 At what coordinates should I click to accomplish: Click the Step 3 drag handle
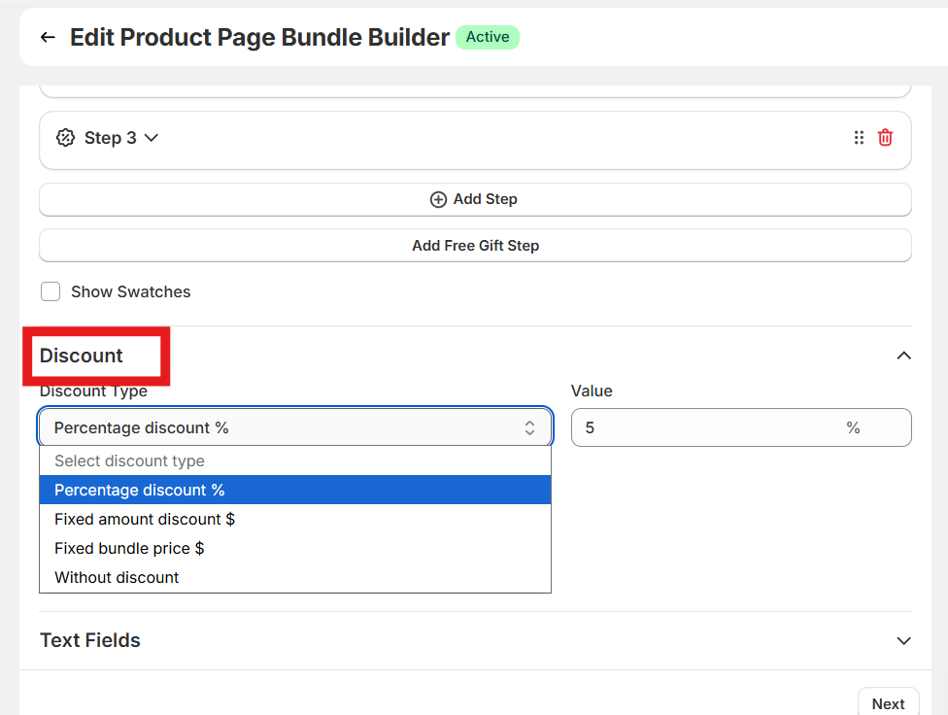pos(859,138)
